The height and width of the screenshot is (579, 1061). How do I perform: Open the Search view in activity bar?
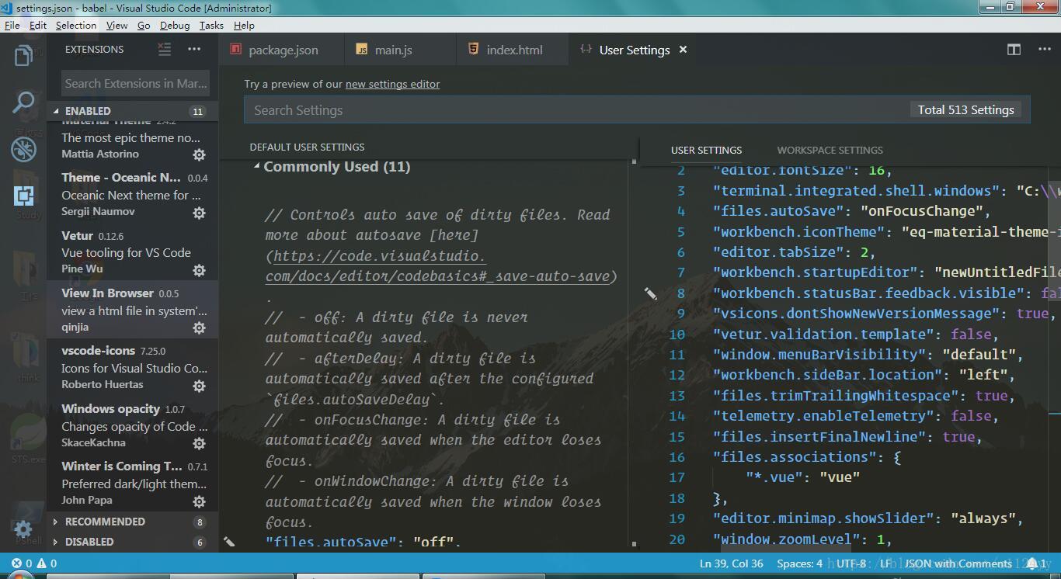(x=23, y=102)
